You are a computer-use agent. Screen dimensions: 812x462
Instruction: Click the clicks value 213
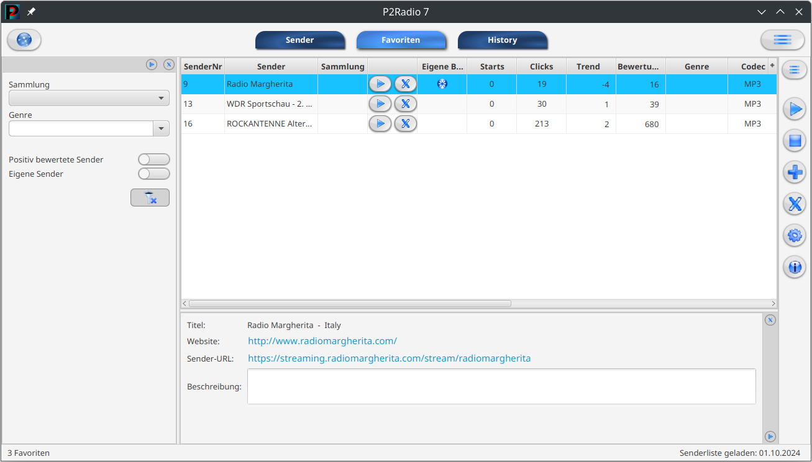tap(542, 124)
